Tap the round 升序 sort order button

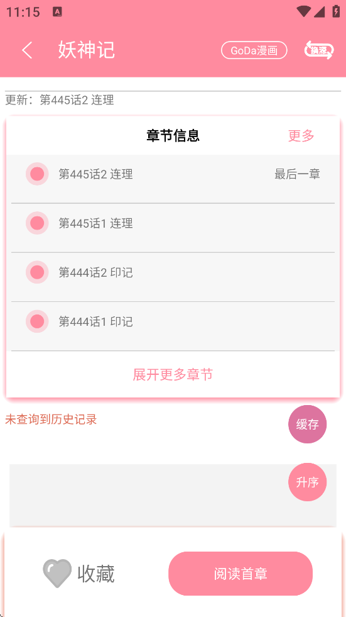[308, 482]
